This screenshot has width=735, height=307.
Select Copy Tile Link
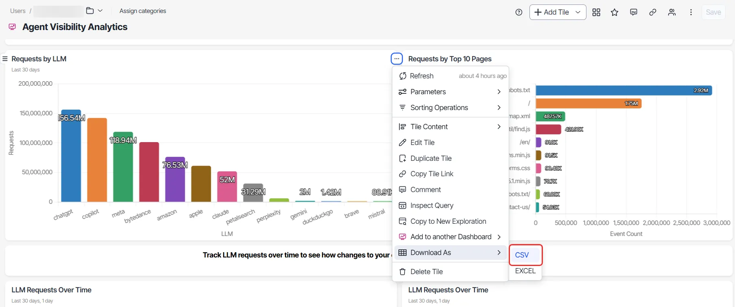click(x=451, y=174)
